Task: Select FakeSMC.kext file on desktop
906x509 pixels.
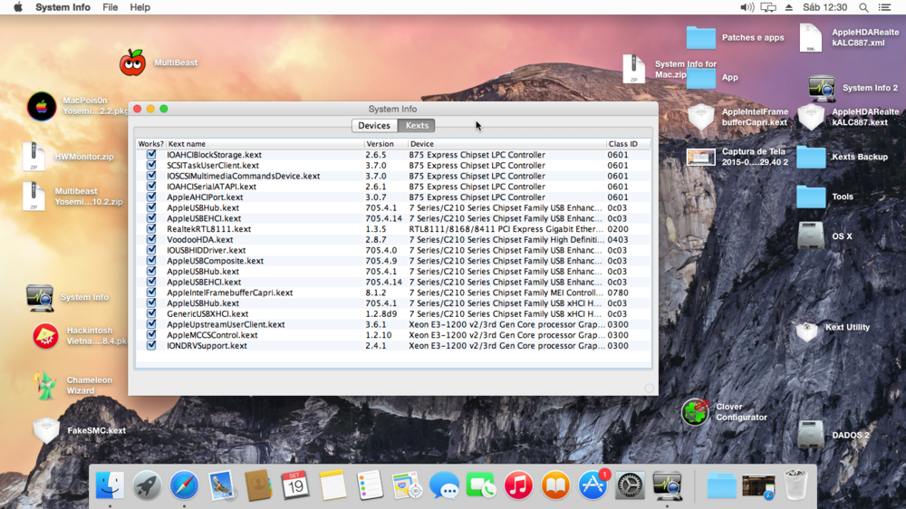Action: pos(45,430)
